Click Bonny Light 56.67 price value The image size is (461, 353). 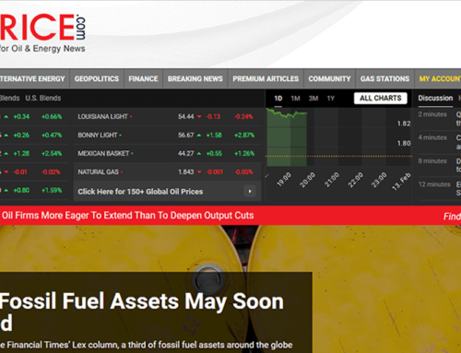186,135
